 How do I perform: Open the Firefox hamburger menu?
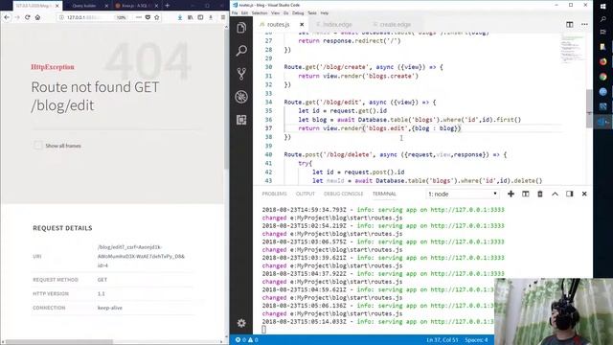pos(223,17)
